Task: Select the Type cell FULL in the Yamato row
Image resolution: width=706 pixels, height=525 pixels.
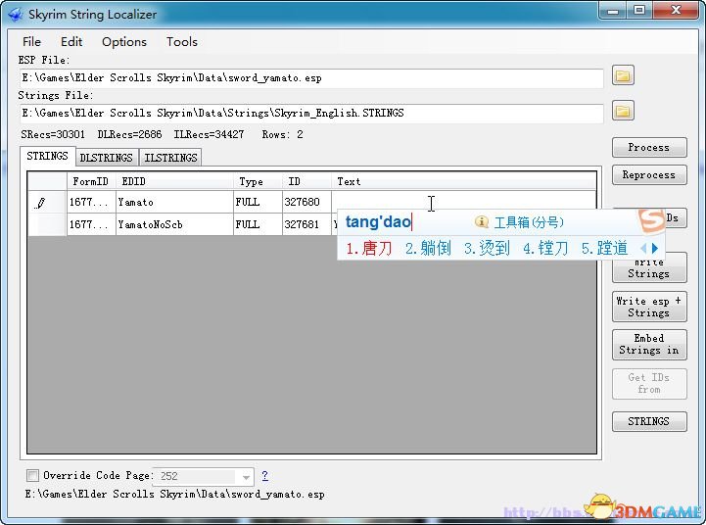Action: (x=258, y=202)
